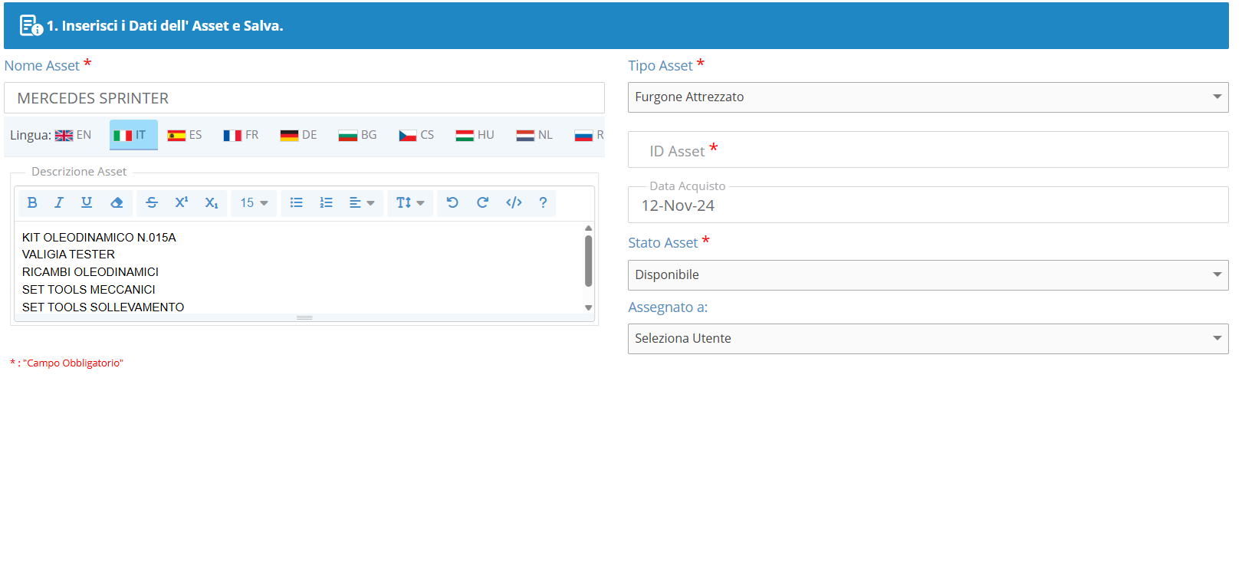Image resolution: width=1242 pixels, height=575 pixels.
Task: Click the underline formatting icon
Action: (x=87, y=202)
